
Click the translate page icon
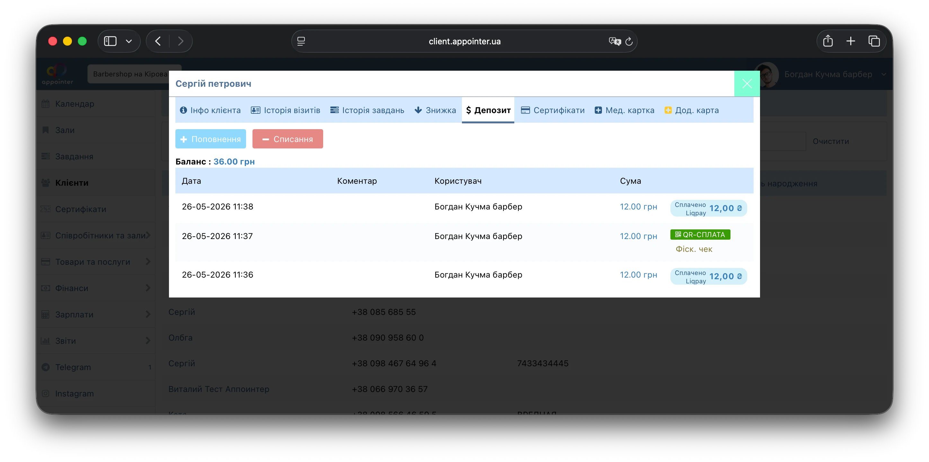pyautogui.click(x=615, y=41)
